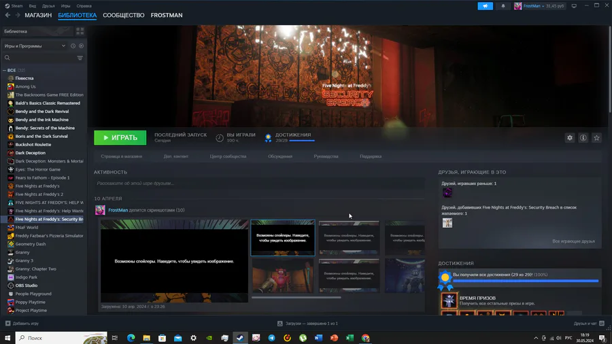Viewport: 612px width, 344px height.
Task: Click Windows taskbar search box
Action: pyautogui.click(x=61, y=338)
